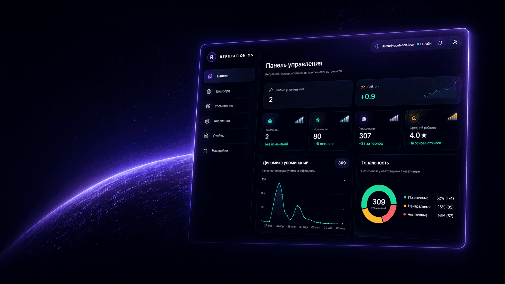Viewport: 505px width, 284px height.
Task: Click the Упоминания stat card icon
Action: [364, 119]
